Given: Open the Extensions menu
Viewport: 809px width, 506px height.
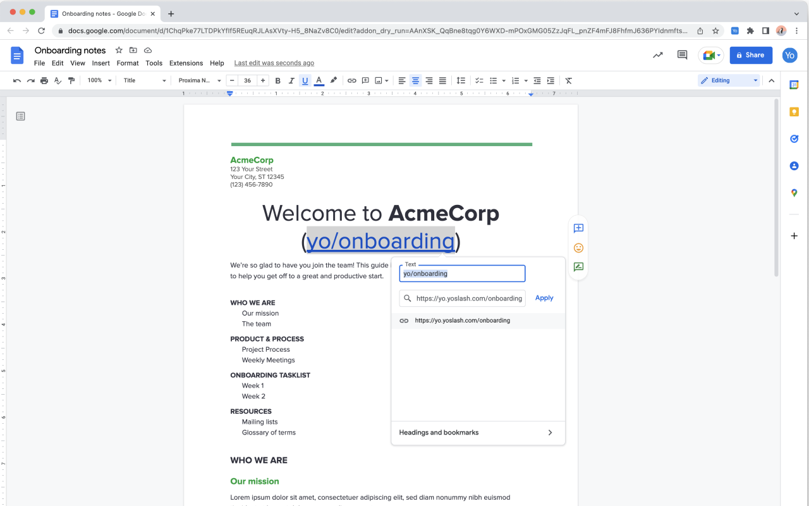Looking at the screenshot, I should [x=186, y=63].
